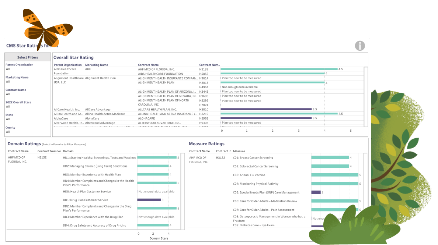Select DD3: Member Experience with the Drug Plan
This screenshot has height=245, width=438.
[93, 217]
